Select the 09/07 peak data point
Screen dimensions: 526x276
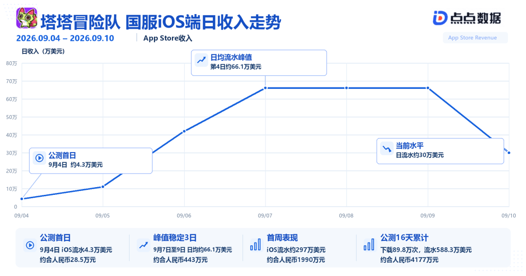click(265, 88)
